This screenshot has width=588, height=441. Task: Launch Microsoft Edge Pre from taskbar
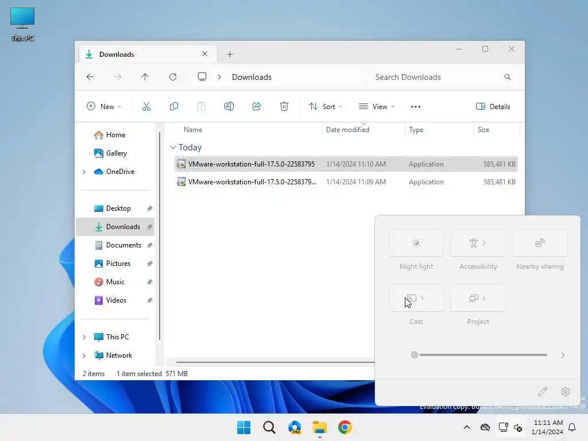click(295, 427)
